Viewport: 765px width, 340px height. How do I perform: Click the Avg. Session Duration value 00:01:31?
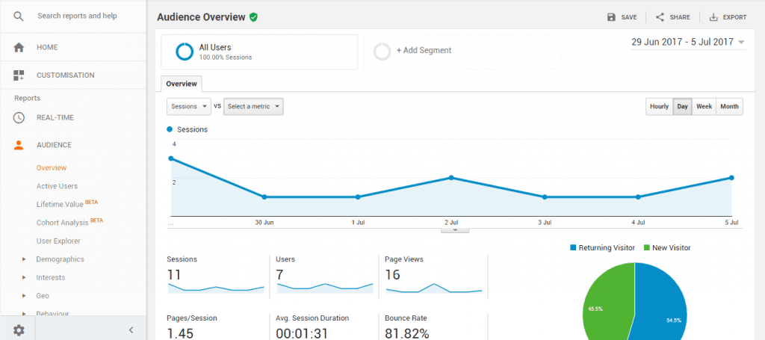point(300,334)
